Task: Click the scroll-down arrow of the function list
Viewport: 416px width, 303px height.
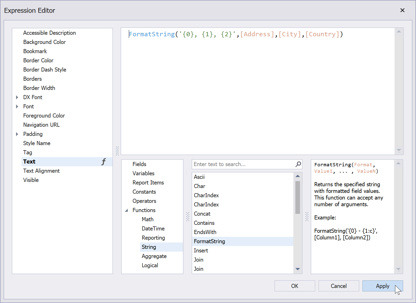Action: (297, 269)
